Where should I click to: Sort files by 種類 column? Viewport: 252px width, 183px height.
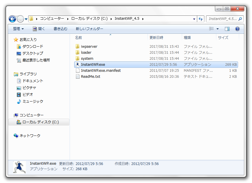[x=187, y=38]
